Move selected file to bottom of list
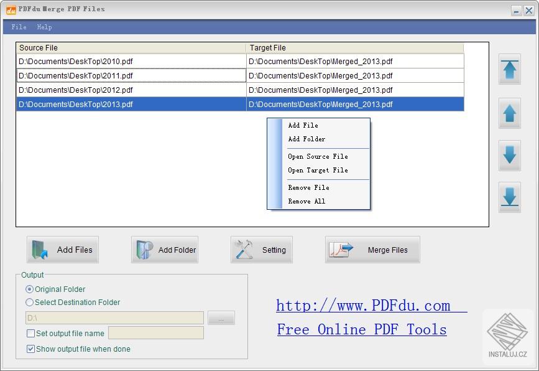The image size is (539, 371). (509, 197)
